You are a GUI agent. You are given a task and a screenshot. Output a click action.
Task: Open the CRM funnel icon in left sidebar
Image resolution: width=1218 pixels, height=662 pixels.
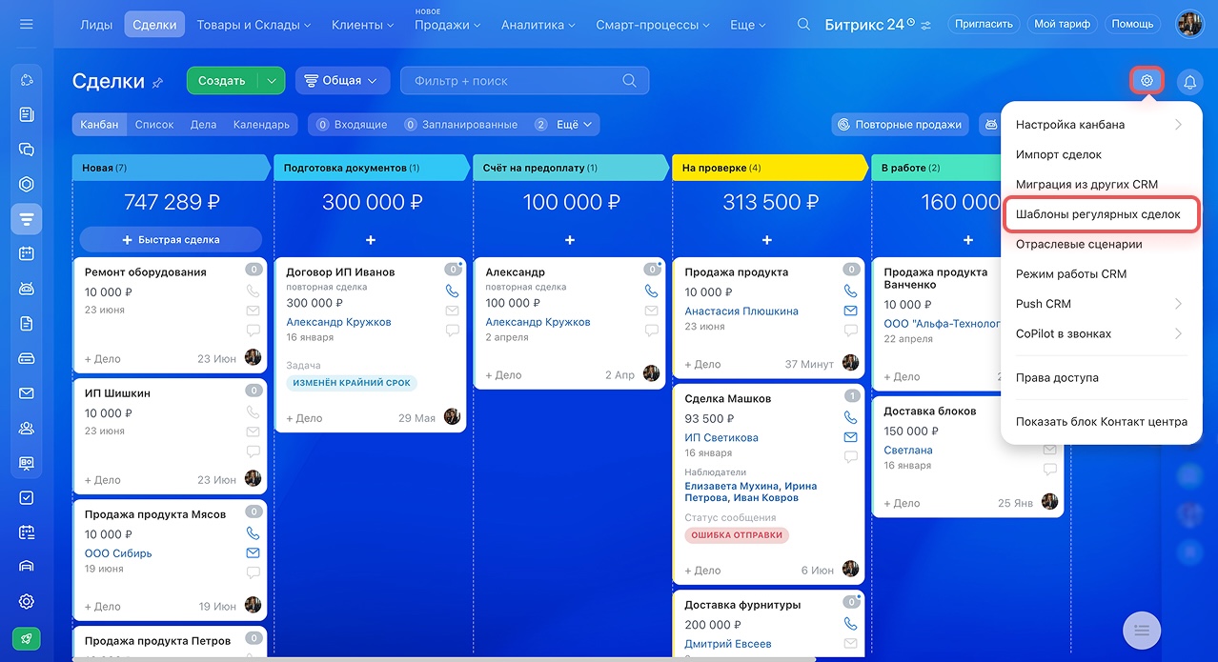tap(27, 219)
